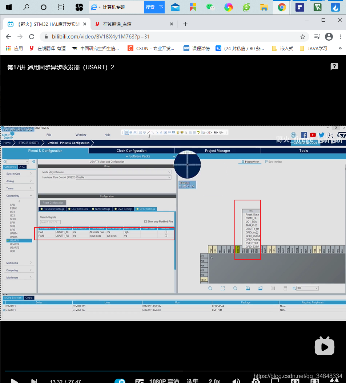
Task: Toggle Show only Modified Pins checkbox
Action: tap(145, 221)
